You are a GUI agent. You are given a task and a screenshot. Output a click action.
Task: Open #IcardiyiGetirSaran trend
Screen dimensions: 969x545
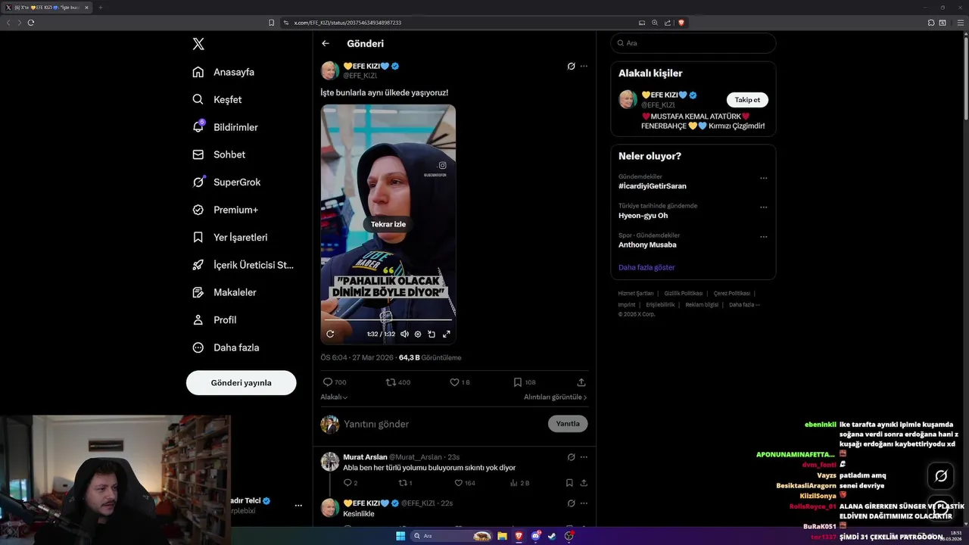pyautogui.click(x=653, y=186)
